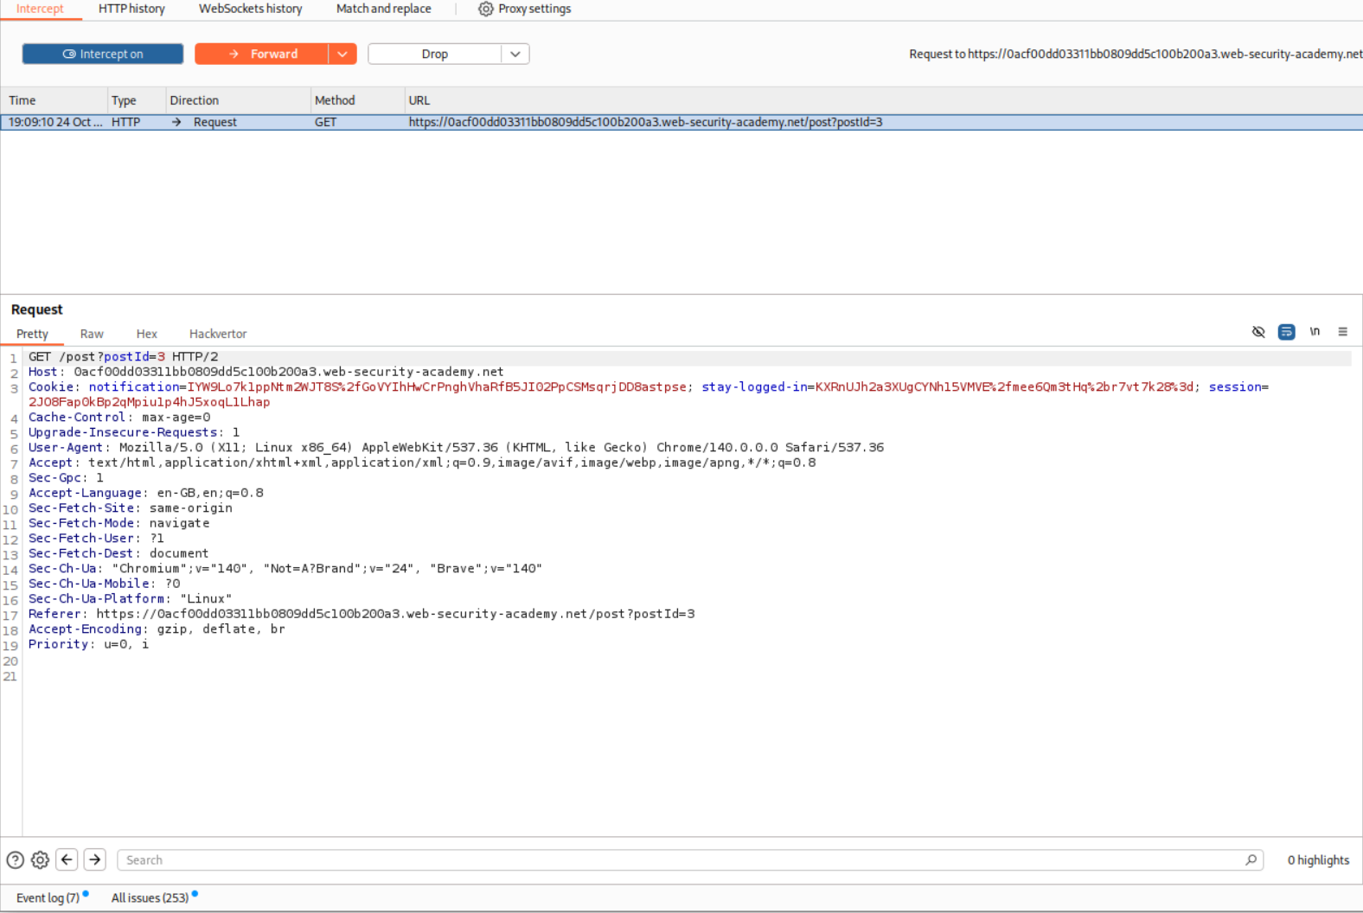This screenshot has width=1363, height=913.
Task: Click the Forward button
Action: coord(262,54)
